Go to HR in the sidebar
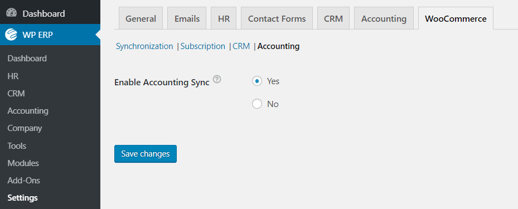Screen dimensions: 518x209 click(13, 76)
